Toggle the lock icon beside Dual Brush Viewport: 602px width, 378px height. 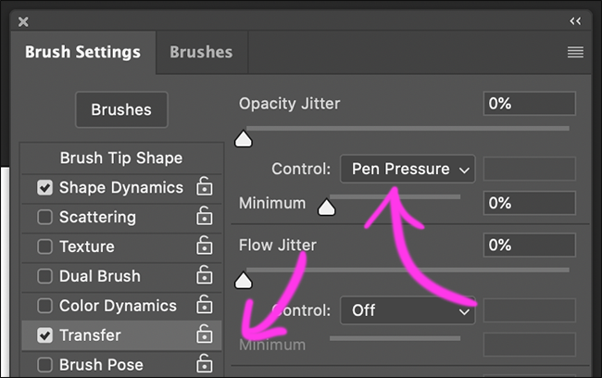(x=205, y=276)
